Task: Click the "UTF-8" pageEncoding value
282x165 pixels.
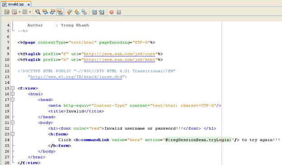Action: (x=141, y=42)
